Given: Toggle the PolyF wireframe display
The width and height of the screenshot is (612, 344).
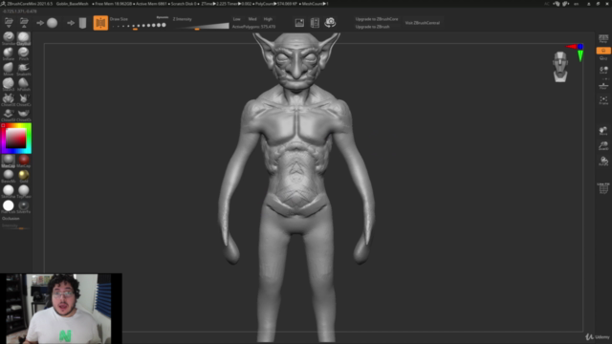Looking at the screenshot, I should 603,188.
